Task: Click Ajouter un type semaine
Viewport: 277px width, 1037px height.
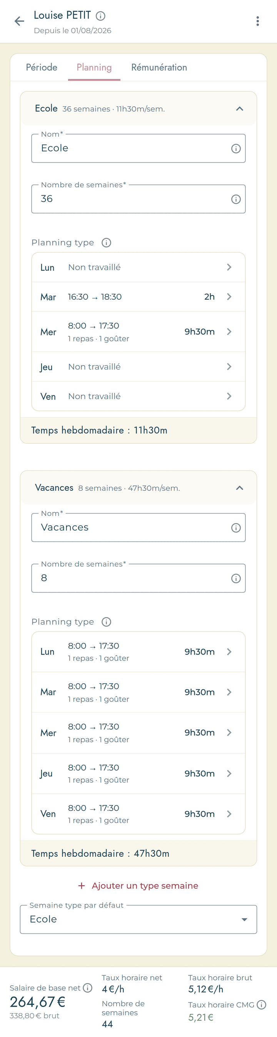Action: (x=138, y=885)
